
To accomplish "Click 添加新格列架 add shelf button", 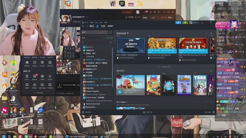I will [165, 67].
